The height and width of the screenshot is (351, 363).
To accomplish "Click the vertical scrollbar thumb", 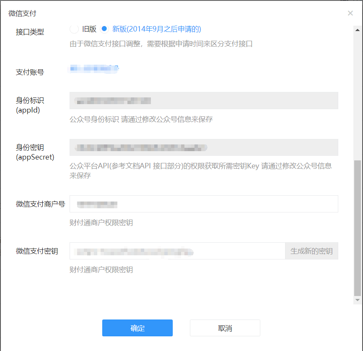I will 358,228.
